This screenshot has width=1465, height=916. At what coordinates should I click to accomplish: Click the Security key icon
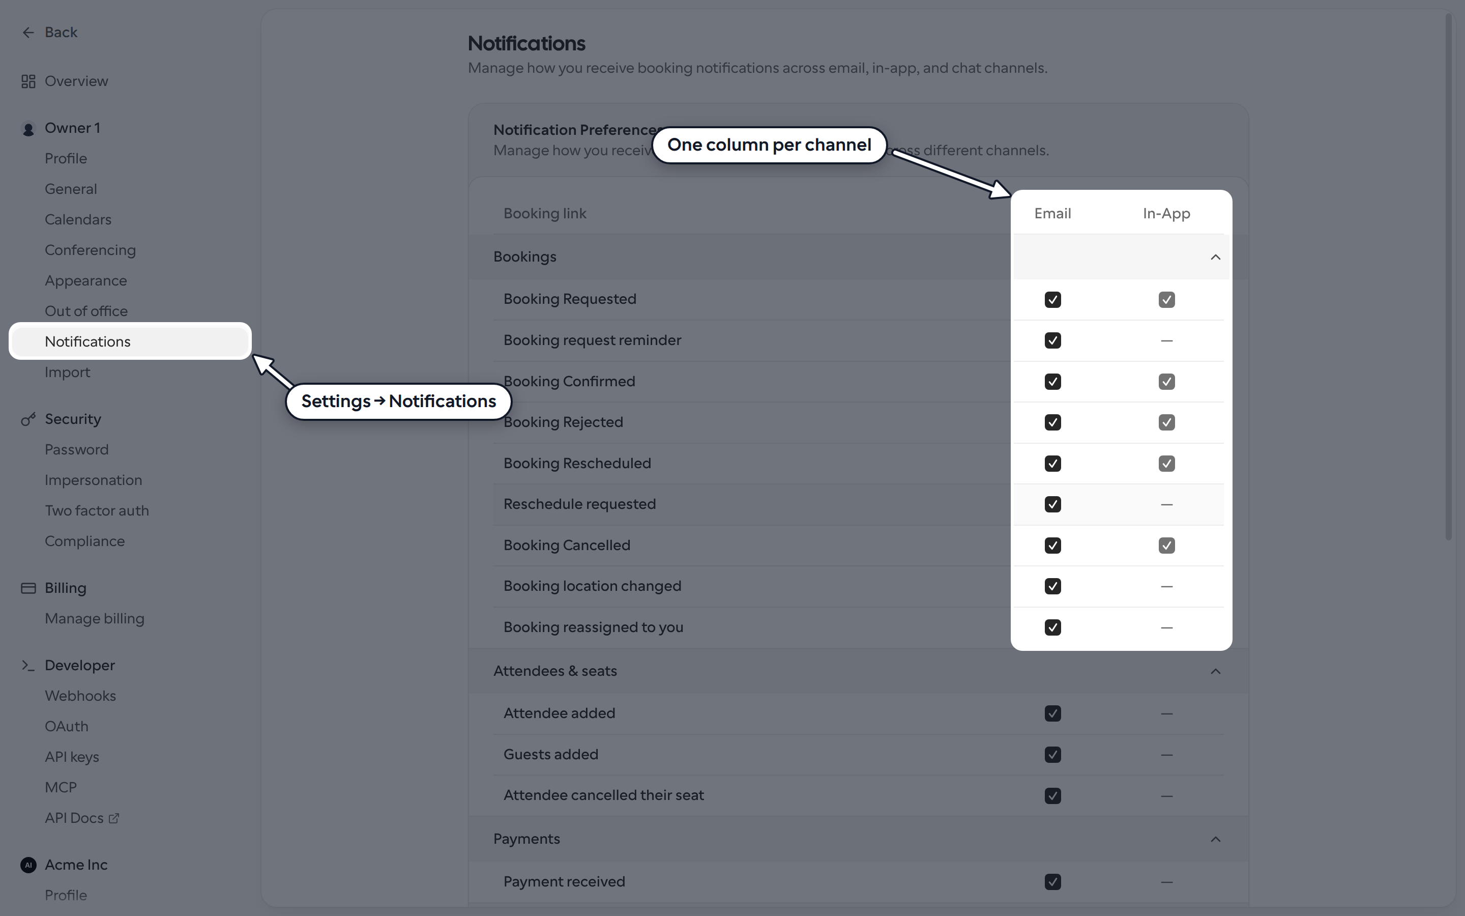28,419
